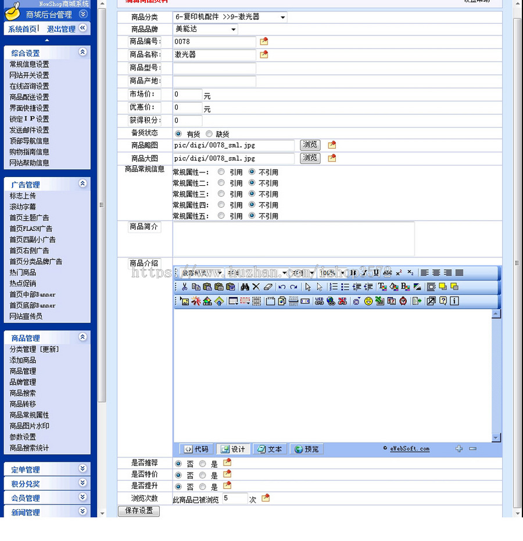
Task: Switch editor to 预览 preview tab
Action: click(306, 449)
